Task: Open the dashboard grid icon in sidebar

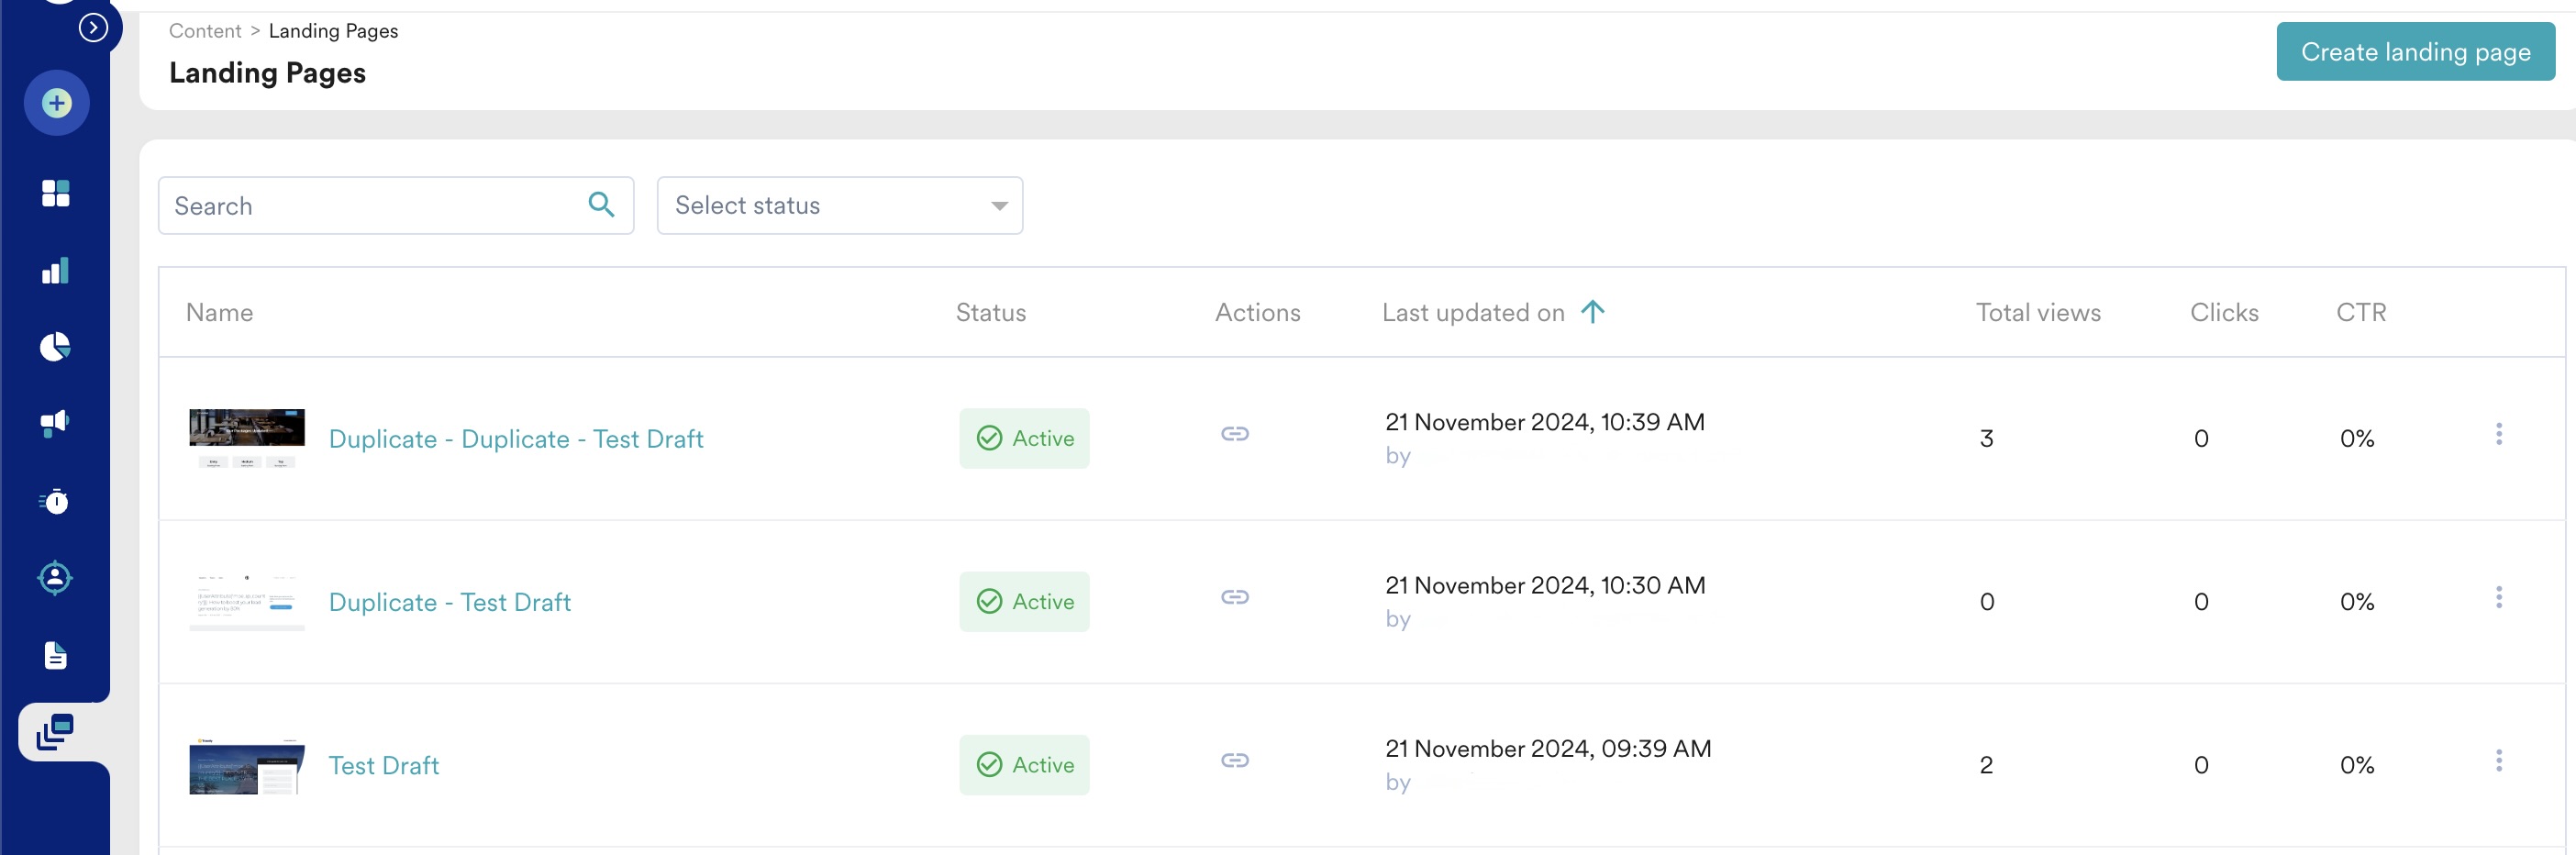Action: coord(55,193)
